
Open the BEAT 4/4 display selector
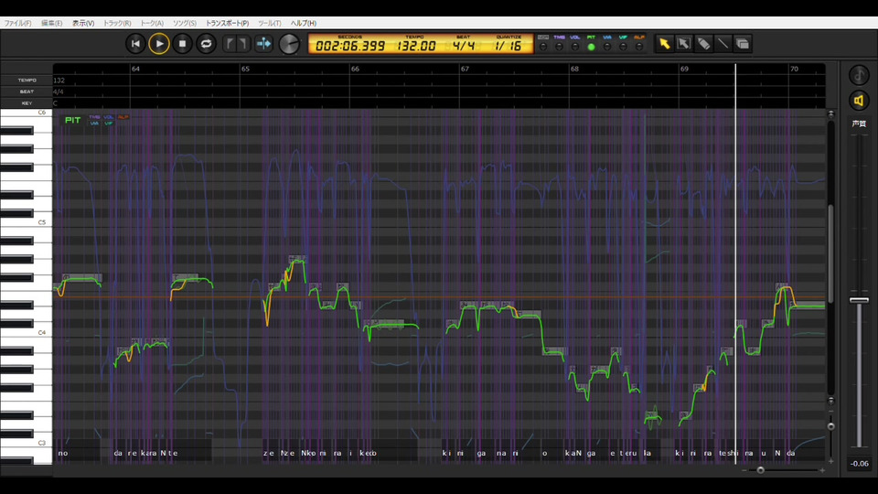point(462,46)
